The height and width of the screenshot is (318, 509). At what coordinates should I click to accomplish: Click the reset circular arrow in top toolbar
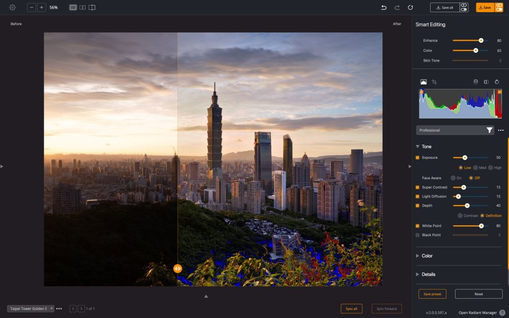point(410,8)
